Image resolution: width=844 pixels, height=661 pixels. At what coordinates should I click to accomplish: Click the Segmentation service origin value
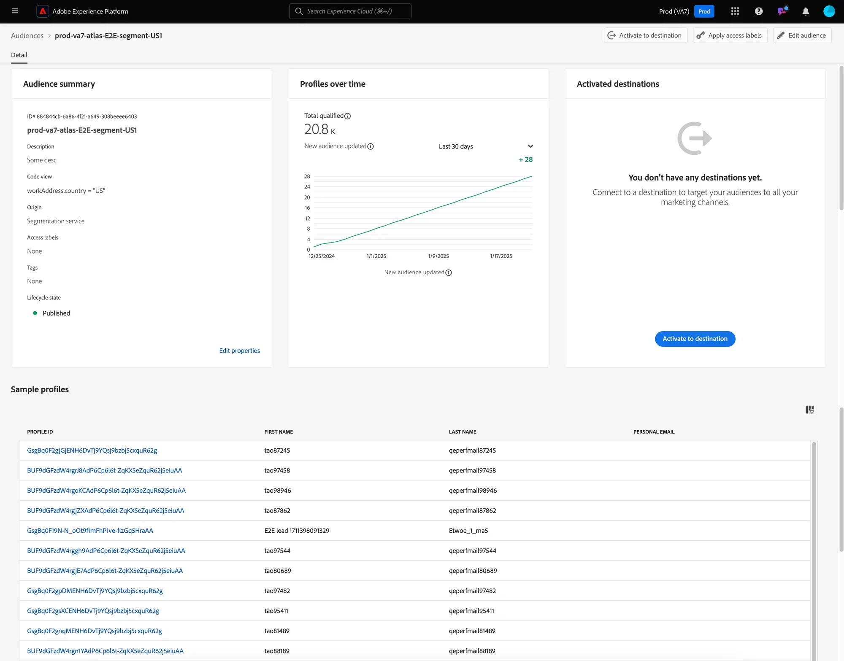click(56, 221)
